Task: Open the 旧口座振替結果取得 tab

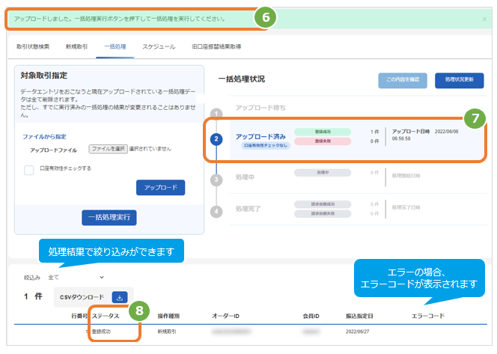Action: 216,46
